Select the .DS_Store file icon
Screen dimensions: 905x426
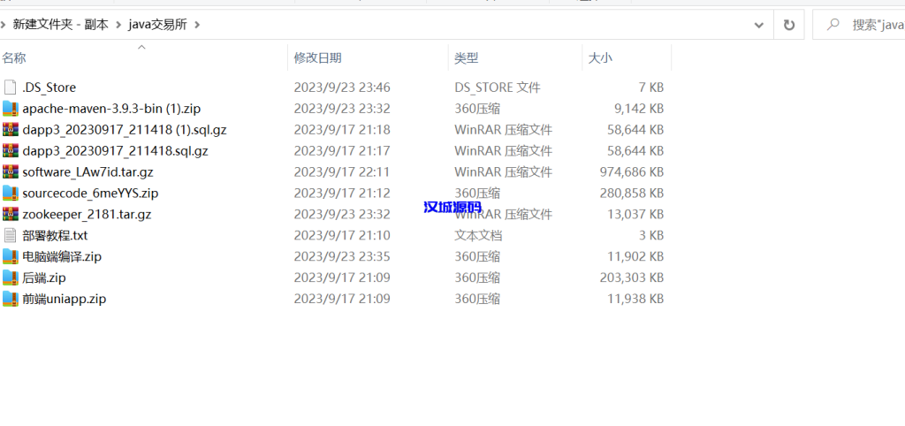coord(11,87)
